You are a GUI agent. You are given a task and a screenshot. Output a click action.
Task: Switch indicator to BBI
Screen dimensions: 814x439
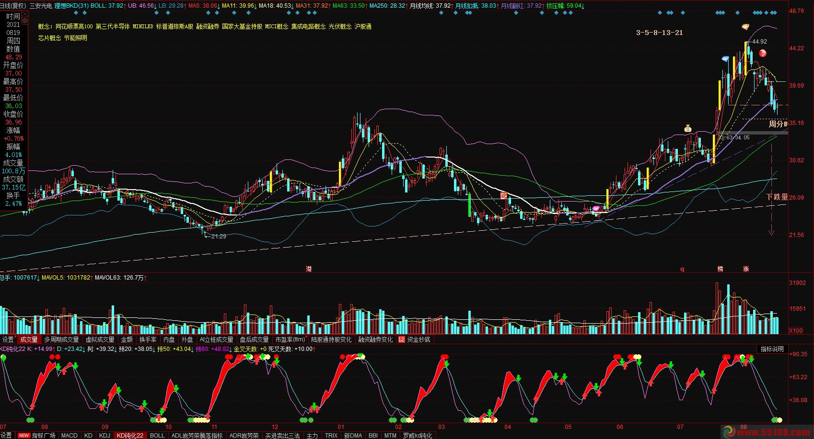(373, 436)
